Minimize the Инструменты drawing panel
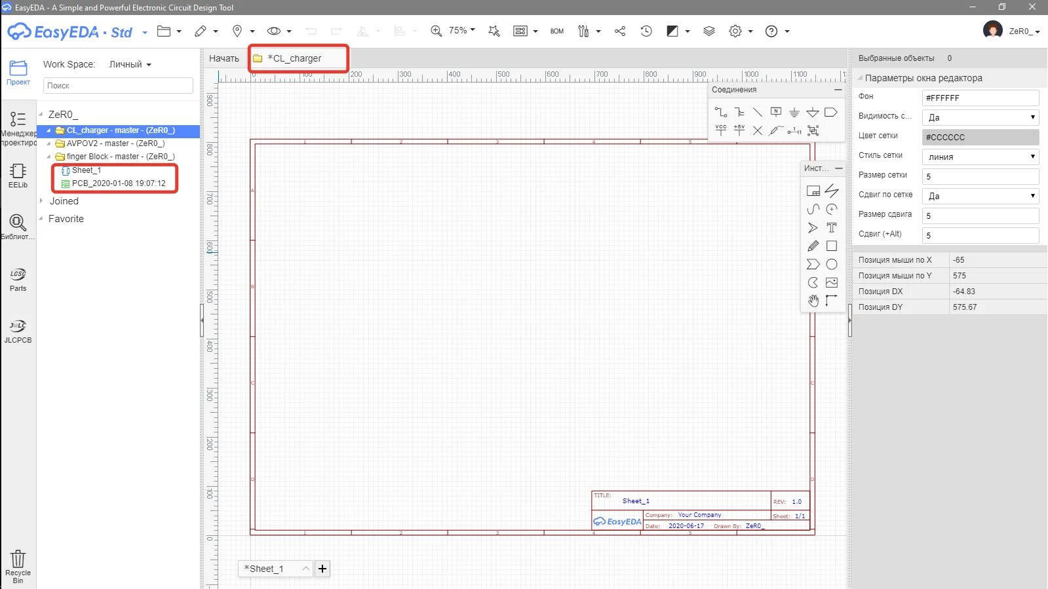The height and width of the screenshot is (589, 1048). [x=838, y=168]
